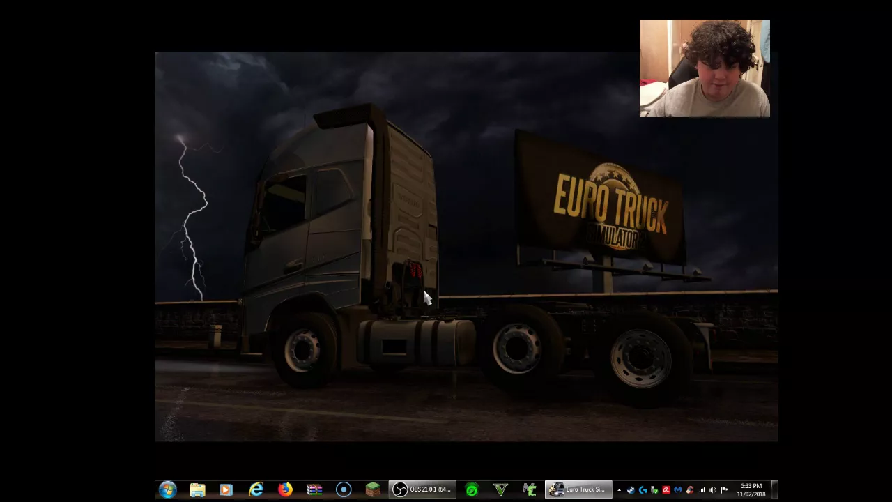Open the Windows Start menu orb
The width and height of the screenshot is (892, 502).
coord(167,490)
